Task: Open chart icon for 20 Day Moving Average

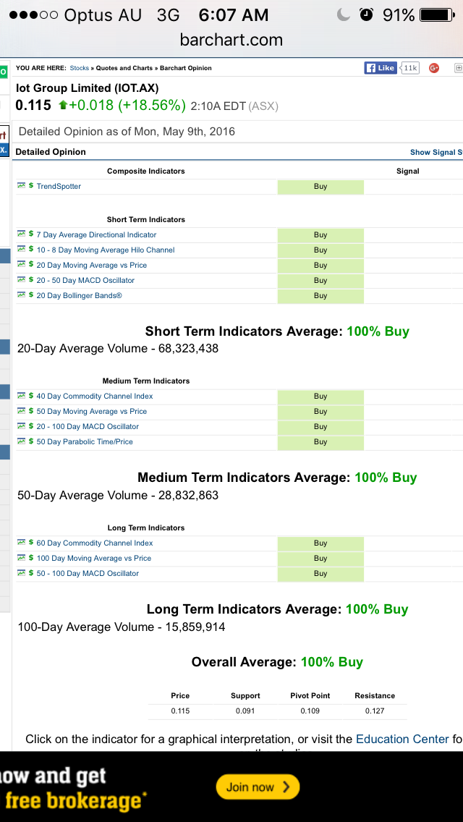Action: click(22, 265)
